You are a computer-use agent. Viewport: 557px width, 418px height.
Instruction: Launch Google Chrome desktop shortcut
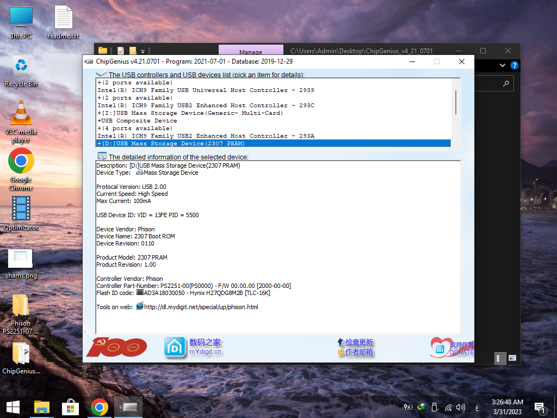[x=21, y=170]
